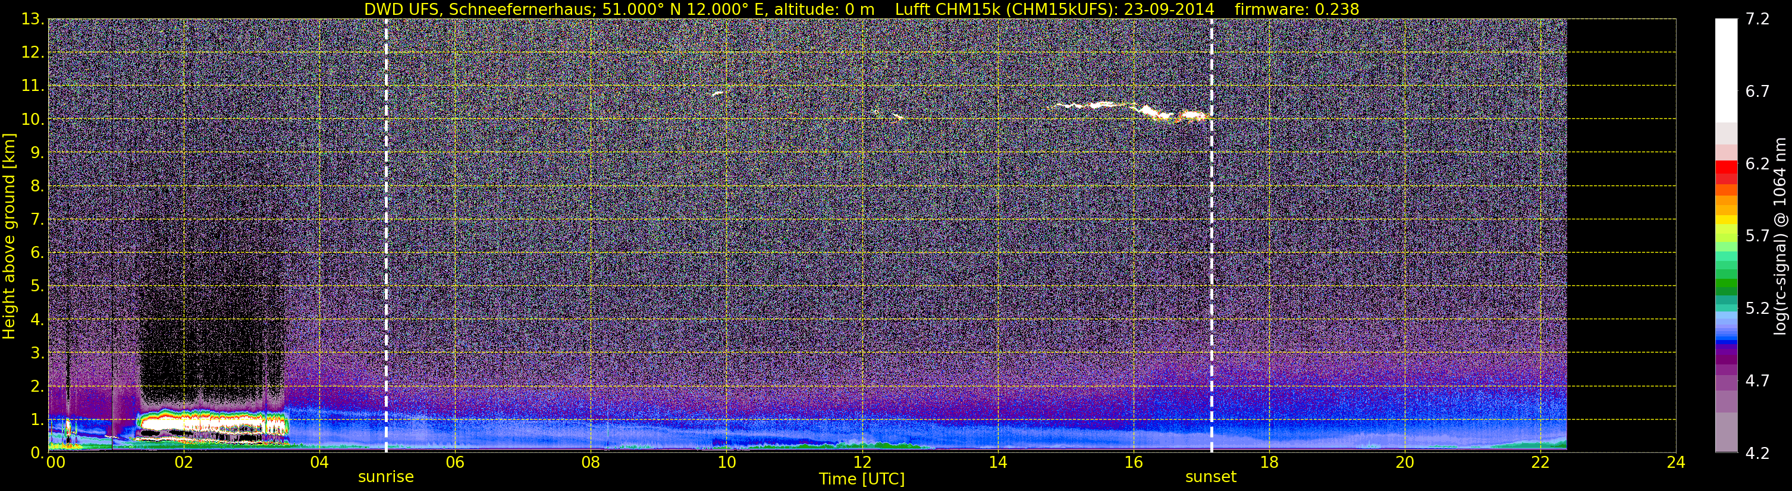Click height axis tick label '7.'

coord(37,220)
